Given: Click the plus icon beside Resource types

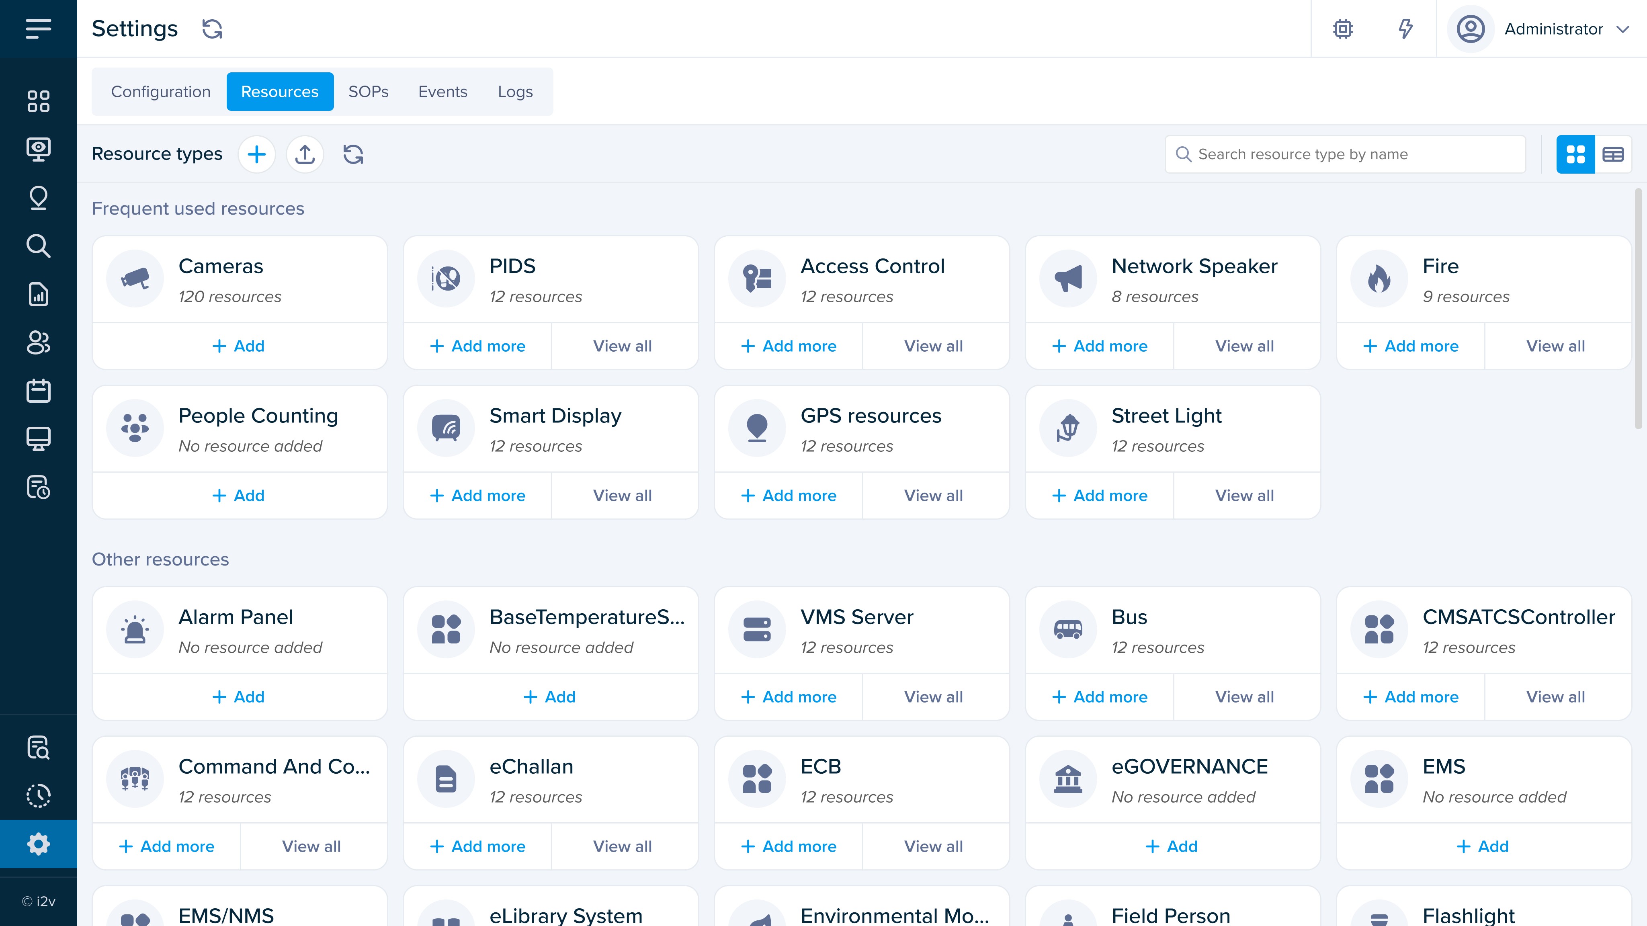Looking at the screenshot, I should click(256, 154).
